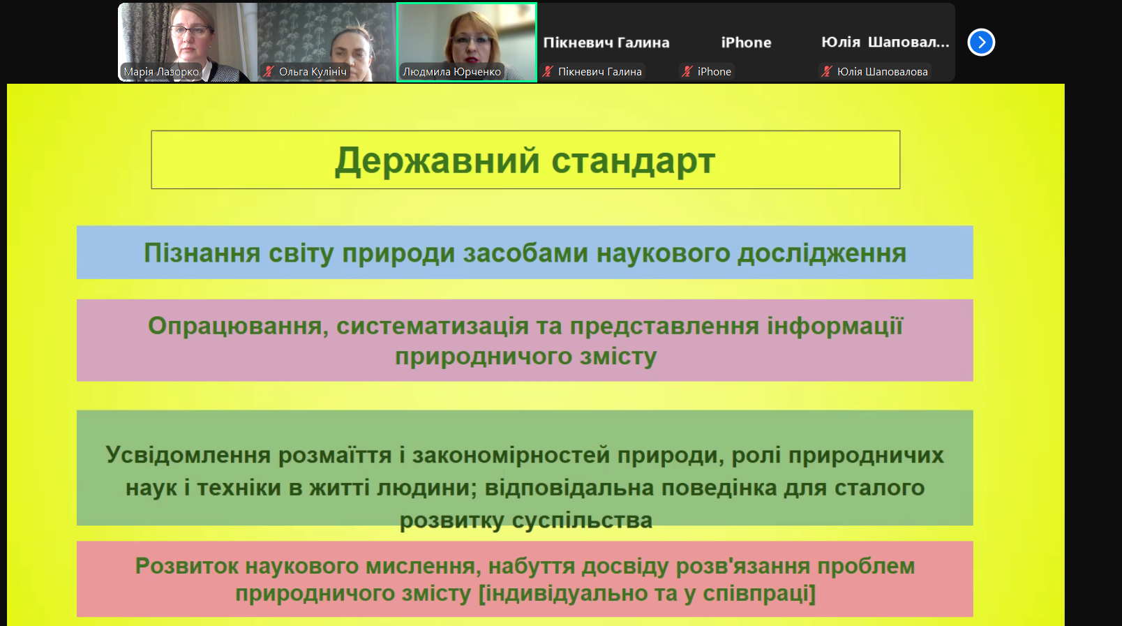Viewport: 1122px width, 626px height.
Task: Click the Людмила Юрченко name label
Action: click(x=451, y=71)
